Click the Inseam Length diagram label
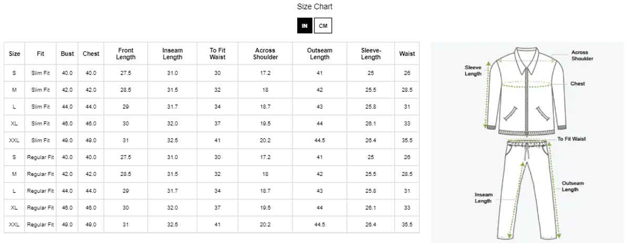630x243 pixels. (483, 197)
